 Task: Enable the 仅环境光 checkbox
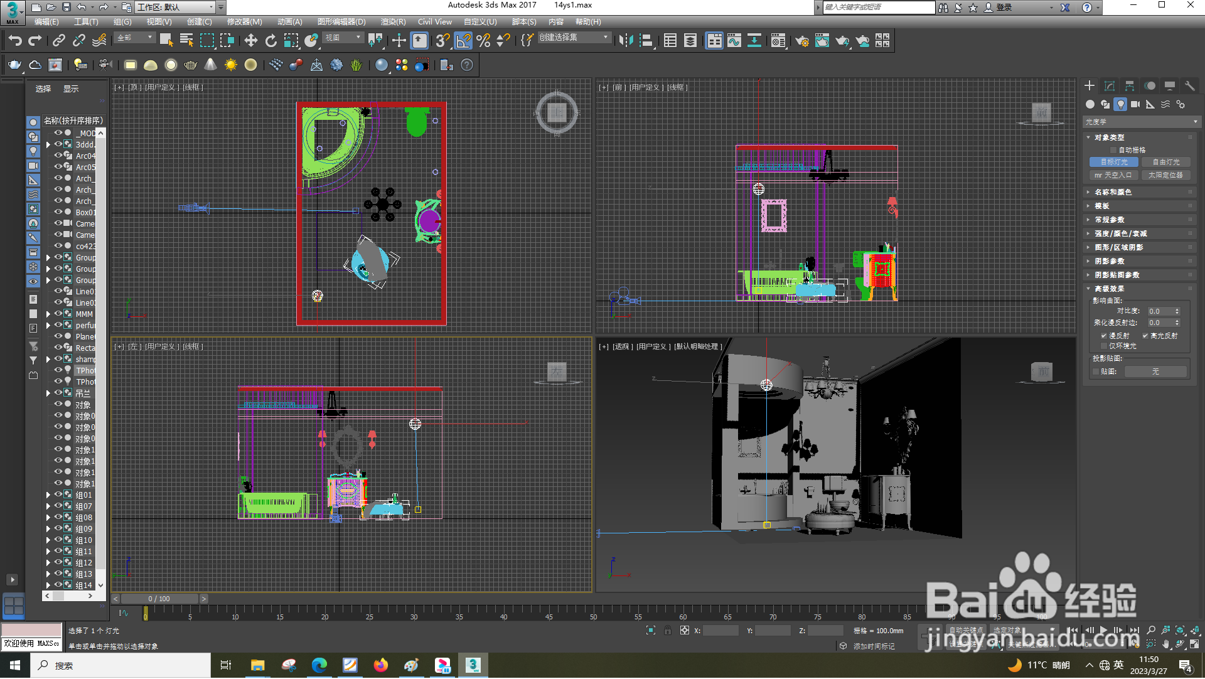point(1104,346)
